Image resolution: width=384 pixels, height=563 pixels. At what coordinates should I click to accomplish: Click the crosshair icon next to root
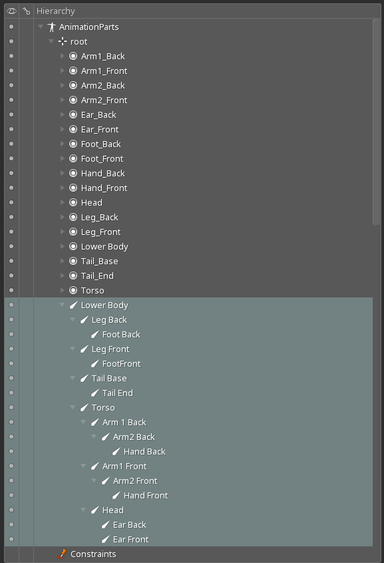click(62, 41)
